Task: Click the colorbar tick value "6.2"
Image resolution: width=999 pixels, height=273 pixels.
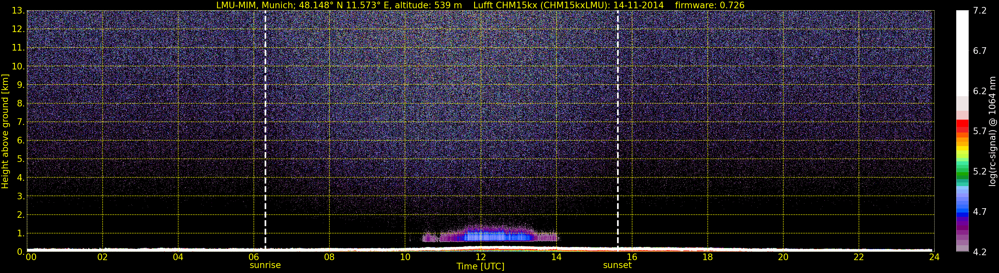Action: pyautogui.click(x=980, y=91)
